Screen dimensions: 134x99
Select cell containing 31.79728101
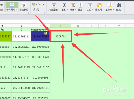tap(40, 88)
